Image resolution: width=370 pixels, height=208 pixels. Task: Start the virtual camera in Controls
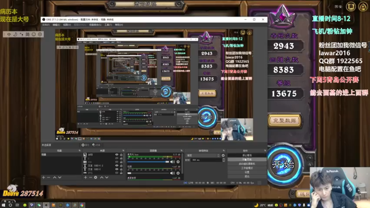click(247, 164)
